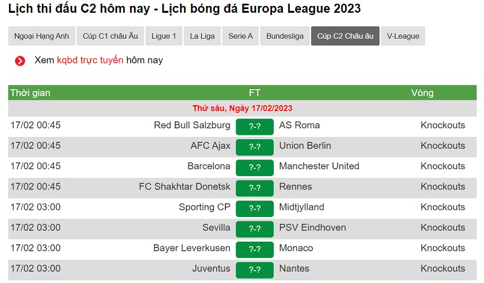Screen dimensions: 484x283
Task: Click Sporting CP vs Midtjylland score box
Action: click(254, 208)
